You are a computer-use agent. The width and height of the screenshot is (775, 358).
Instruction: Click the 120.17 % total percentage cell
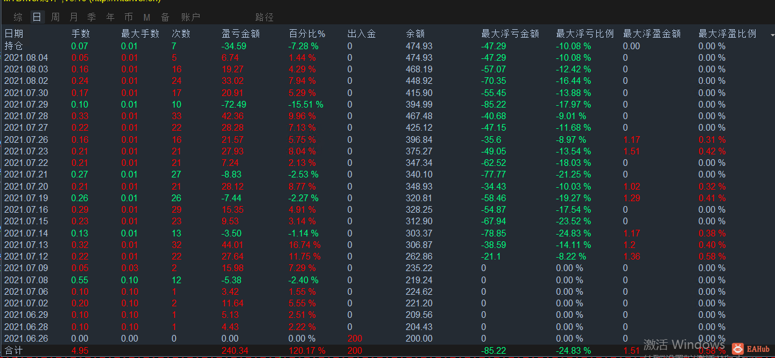tap(307, 351)
